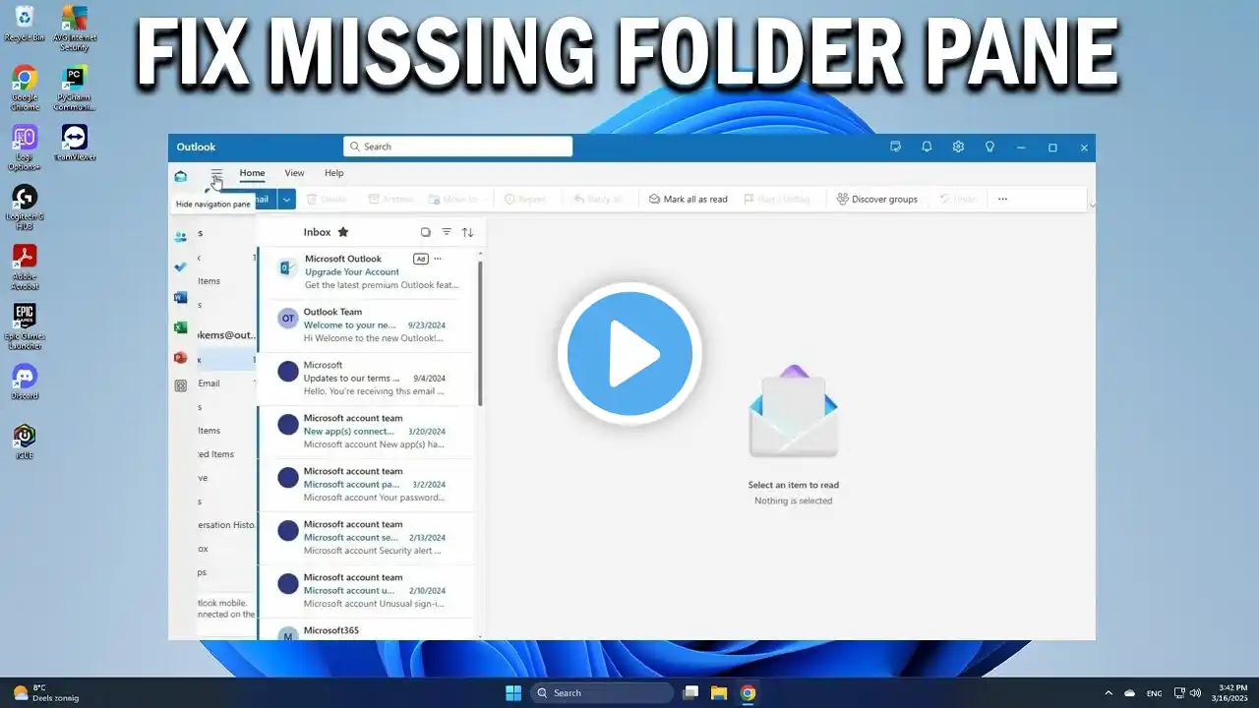
Task: Click Discover groups button
Action: coord(877,199)
